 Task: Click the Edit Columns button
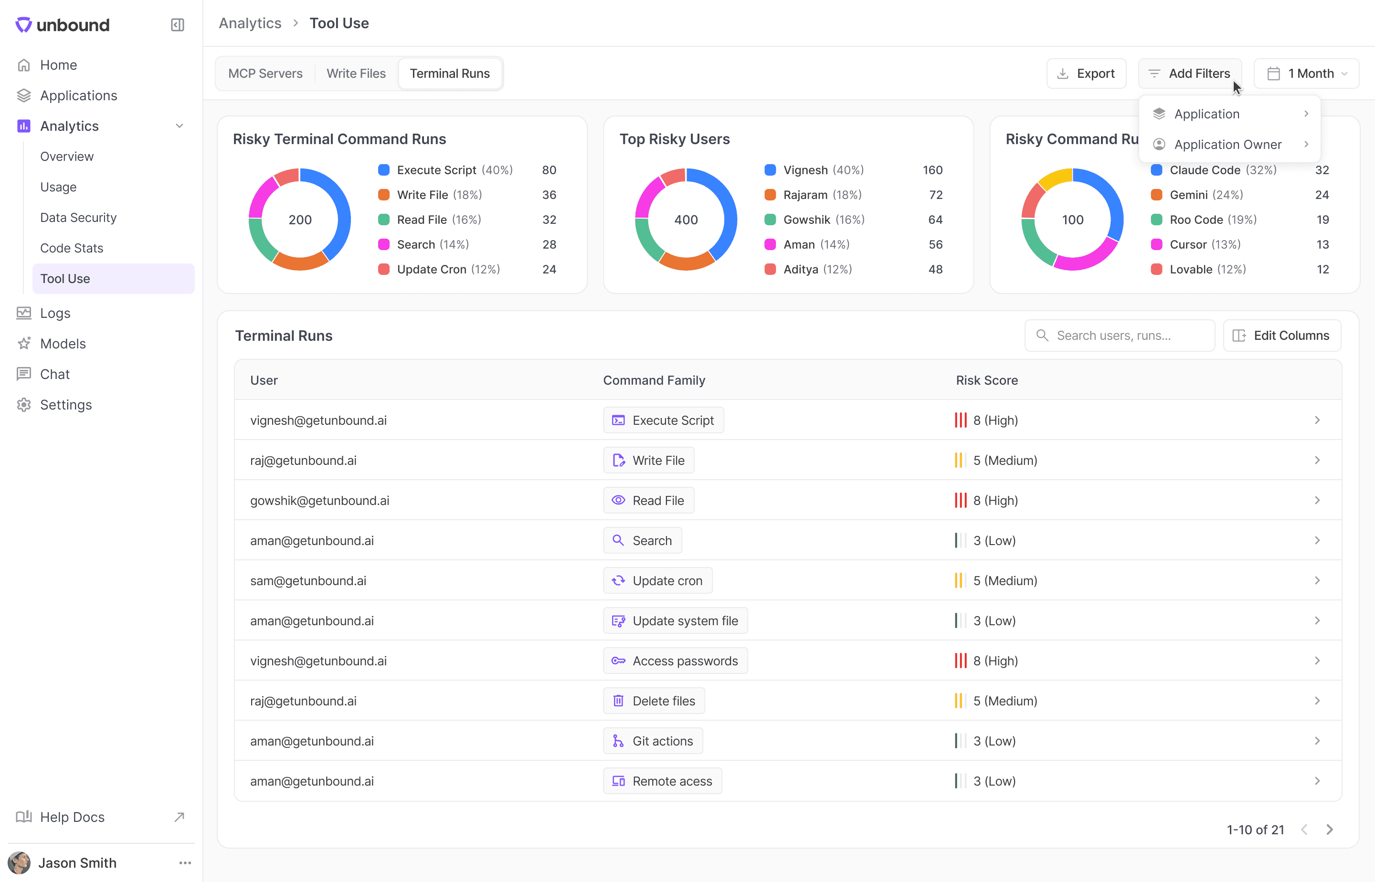click(x=1281, y=336)
